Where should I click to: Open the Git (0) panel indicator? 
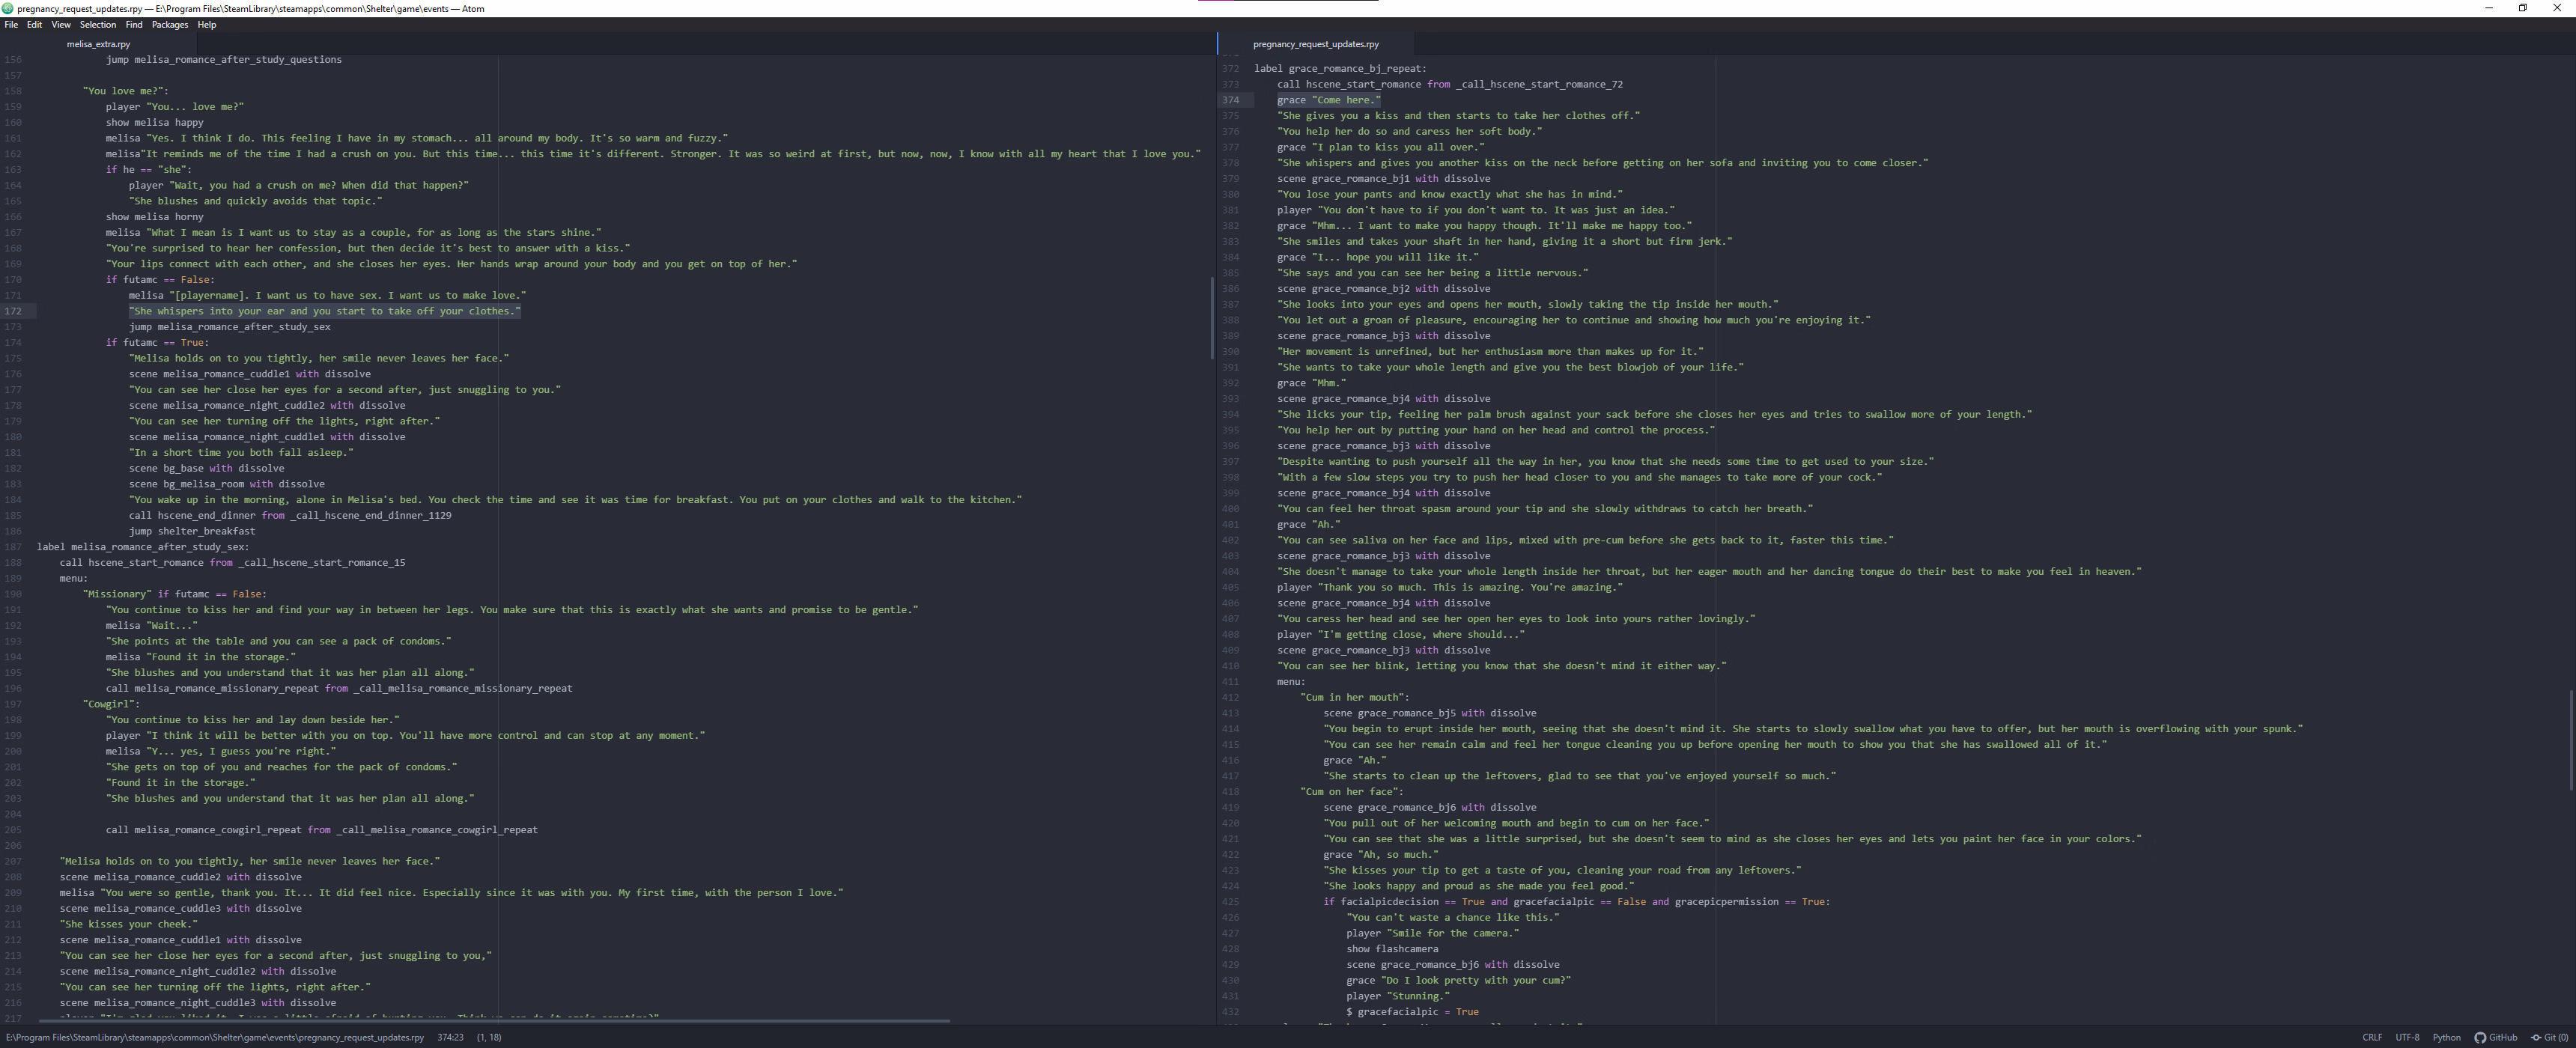(2549, 1037)
